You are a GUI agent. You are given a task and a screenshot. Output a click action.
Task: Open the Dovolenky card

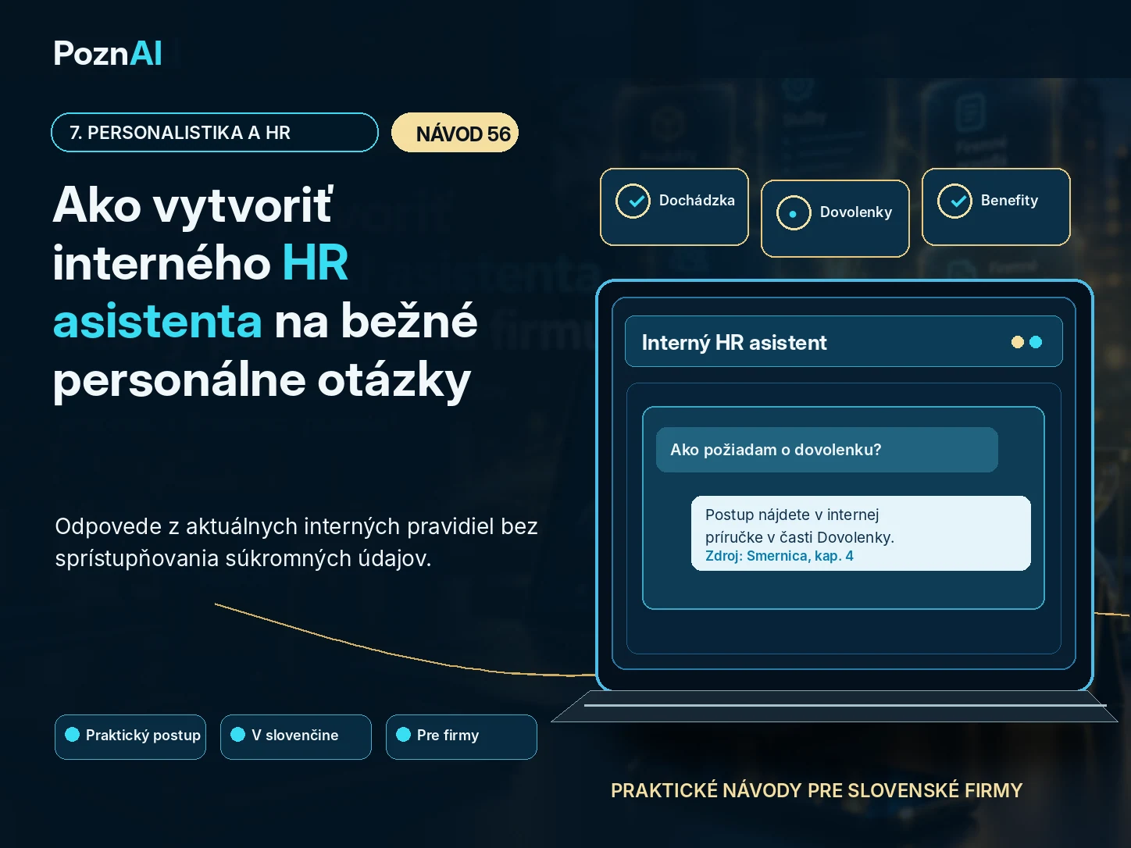835,219
